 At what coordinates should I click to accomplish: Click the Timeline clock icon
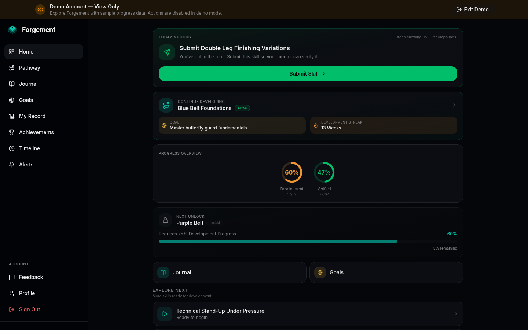tap(12, 148)
